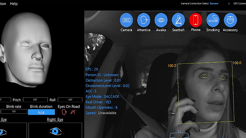Screen dimensions: 246x138
Task: Click the Accessory mask icon
Action: (230, 20)
